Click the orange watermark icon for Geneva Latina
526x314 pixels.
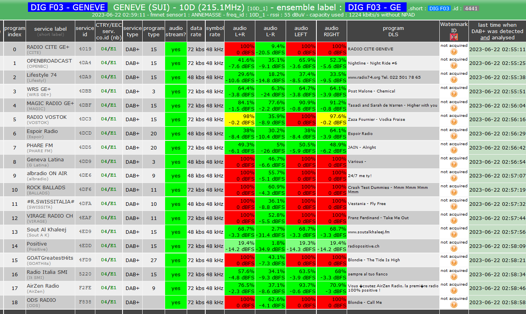pyautogui.click(x=454, y=164)
